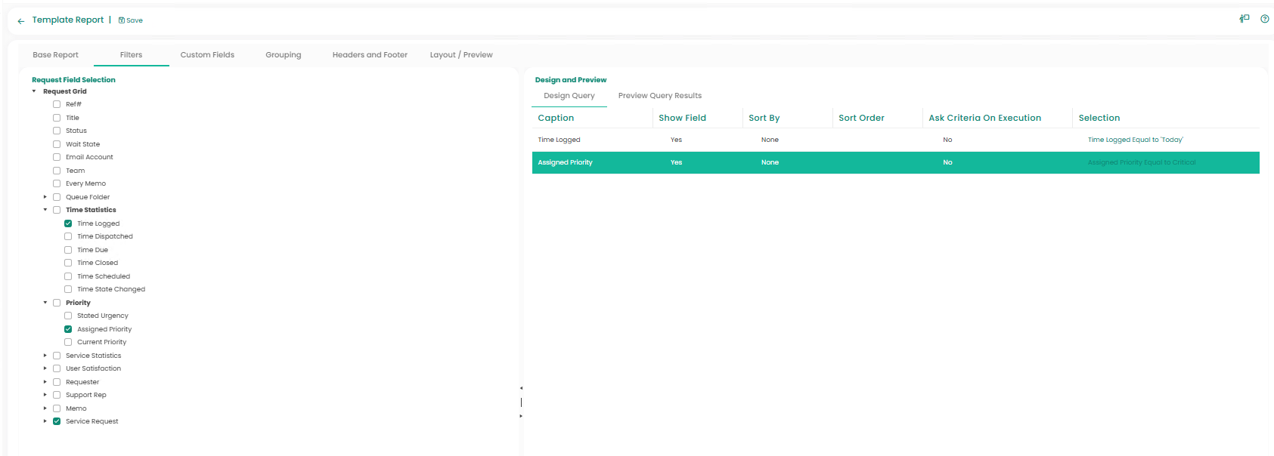Switch to the Grouping tab
The height and width of the screenshot is (456, 1274).
pos(283,55)
